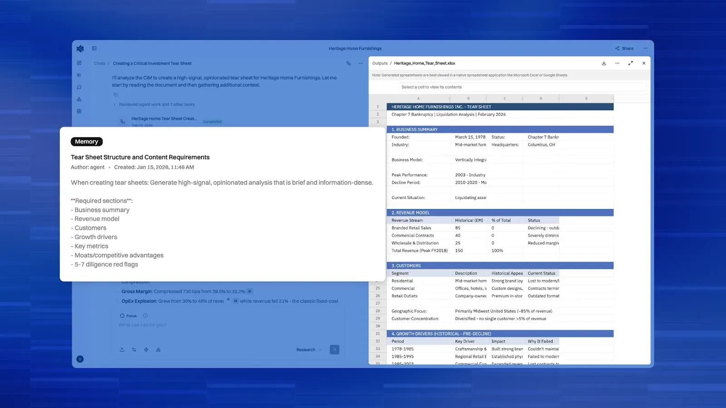Click the March 15, 1978 cell
The width and height of the screenshot is (726, 408).
point(469,137)
